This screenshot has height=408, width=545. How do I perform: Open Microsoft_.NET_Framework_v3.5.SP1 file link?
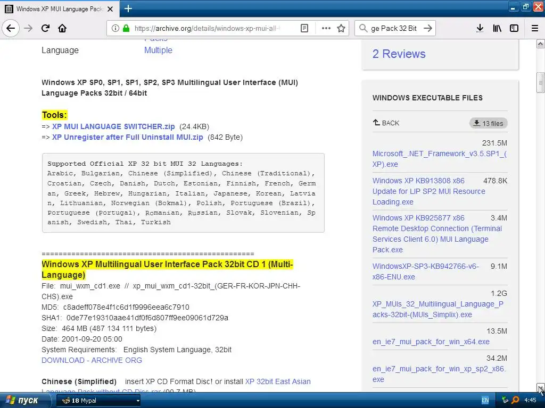[x=440, y=159]
